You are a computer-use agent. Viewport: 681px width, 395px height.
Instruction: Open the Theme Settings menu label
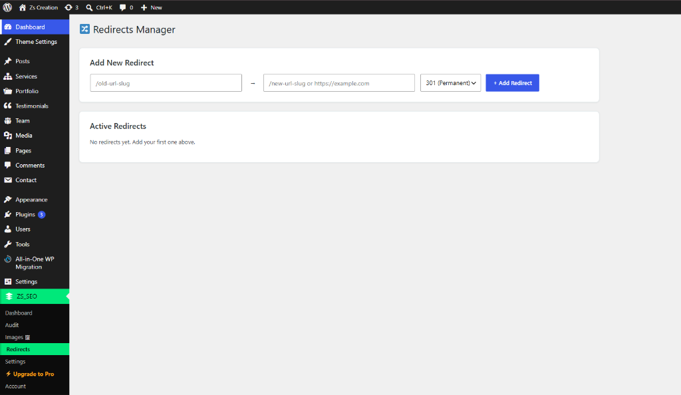coord(36,42)
